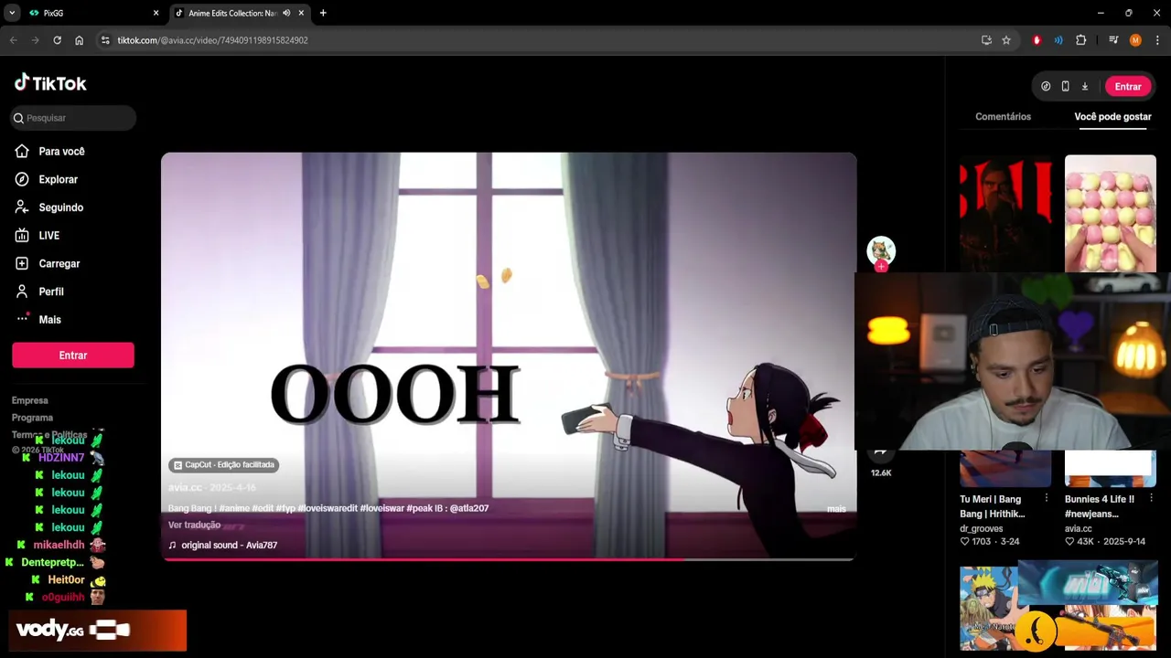Open the blue sound waves extension

[1058, 40]
